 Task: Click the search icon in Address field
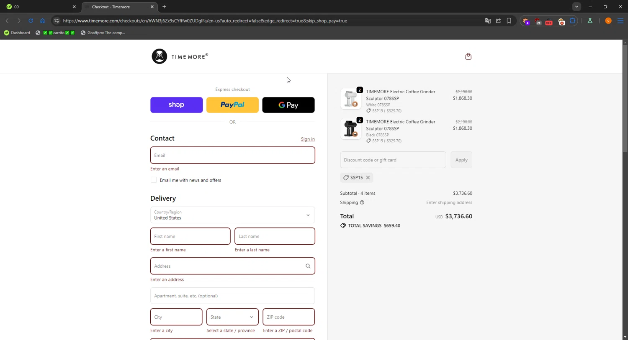pyautogui.click(x=308, y=266)
